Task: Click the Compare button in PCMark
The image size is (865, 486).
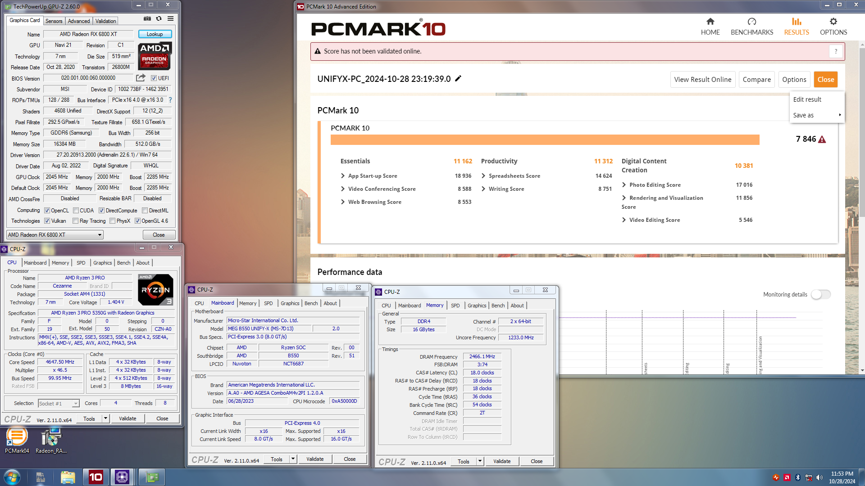Action: tap(757, 80)
